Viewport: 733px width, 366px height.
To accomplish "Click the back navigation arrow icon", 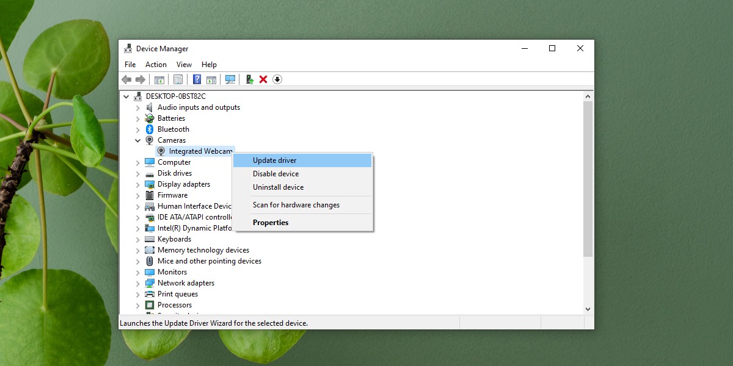I will [x=126, y=79].
